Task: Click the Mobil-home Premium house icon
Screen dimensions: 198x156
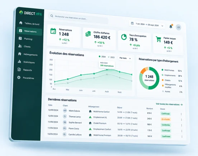Action: (x=90, y=135)
